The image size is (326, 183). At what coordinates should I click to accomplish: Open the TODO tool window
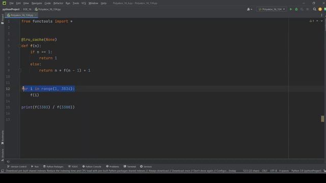73,167
